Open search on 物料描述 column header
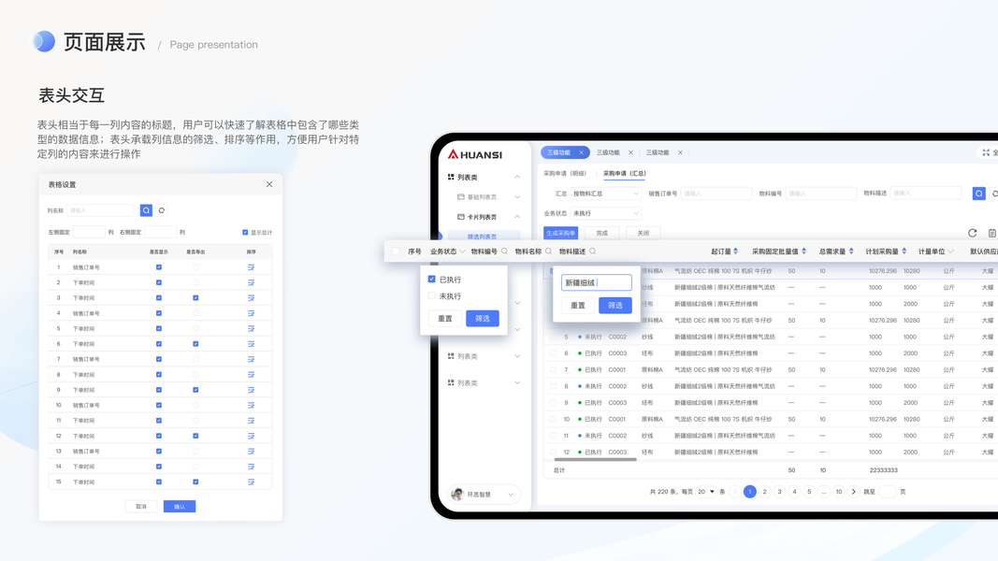Screen dimensions: 998x561 tap(592, 252)
